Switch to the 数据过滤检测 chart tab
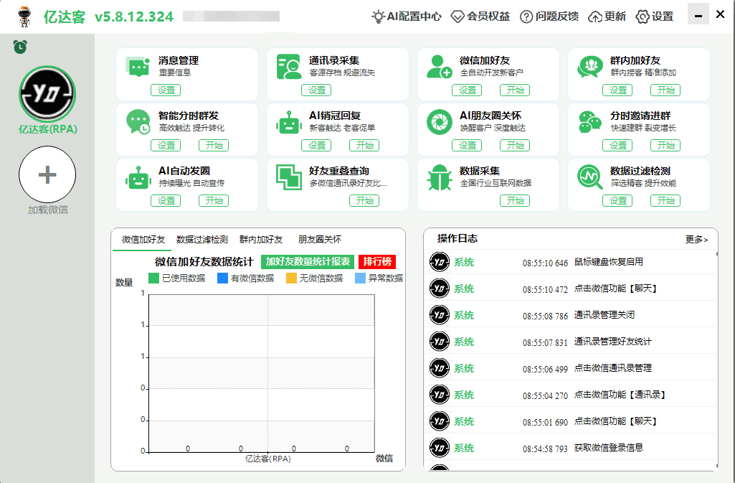735x483 pixels. [x=202, y=240]
